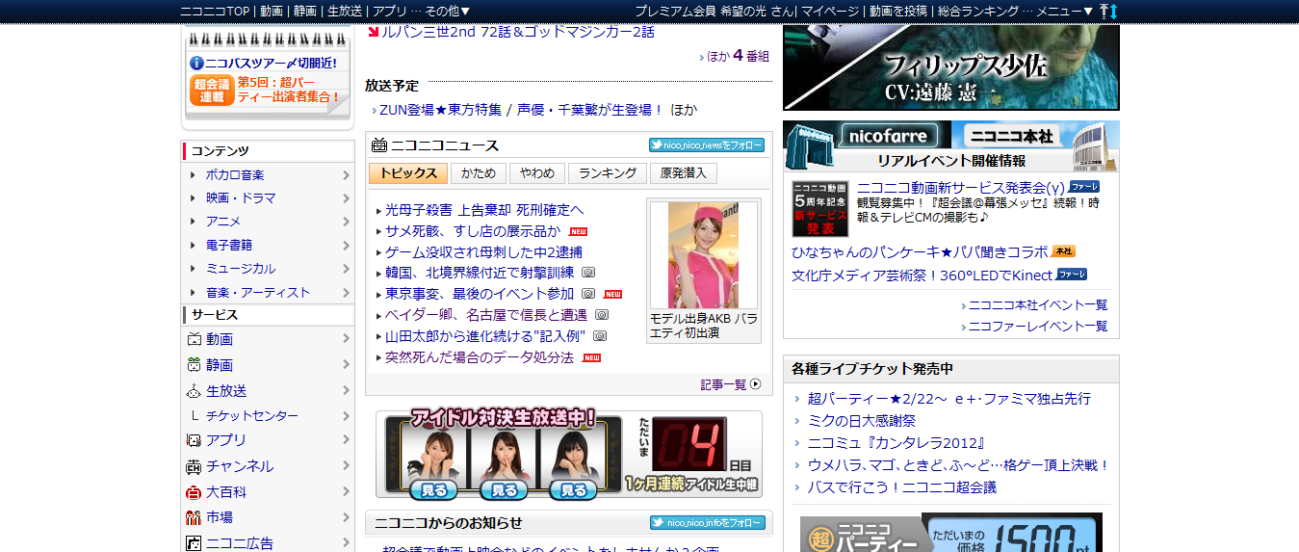Expand the ボカロ音楽 row chevron

coord(346,175)
